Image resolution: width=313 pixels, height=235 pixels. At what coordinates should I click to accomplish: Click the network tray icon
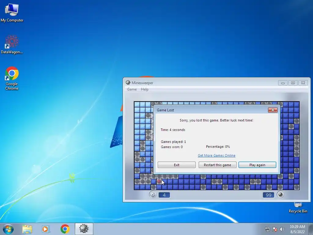pyautogui.click(x=267, y=229)
